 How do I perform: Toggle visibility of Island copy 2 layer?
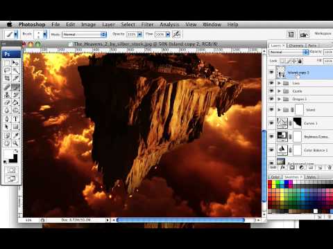pyautogui.click(x=272, y=72)
